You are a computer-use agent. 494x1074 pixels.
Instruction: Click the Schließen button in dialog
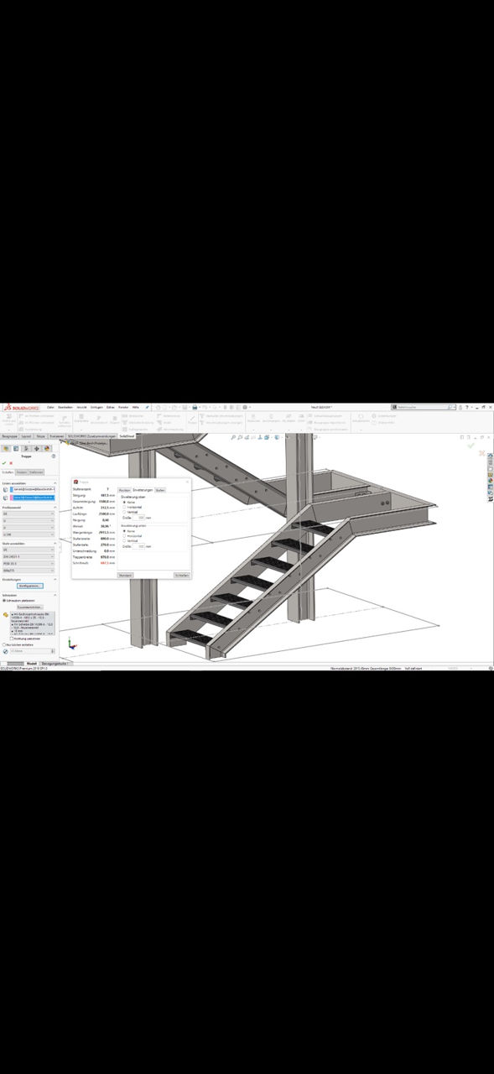(182, 575)
